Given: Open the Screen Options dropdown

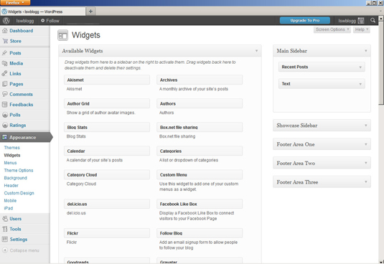Looking at the screenshot, I should pos(332,29).
